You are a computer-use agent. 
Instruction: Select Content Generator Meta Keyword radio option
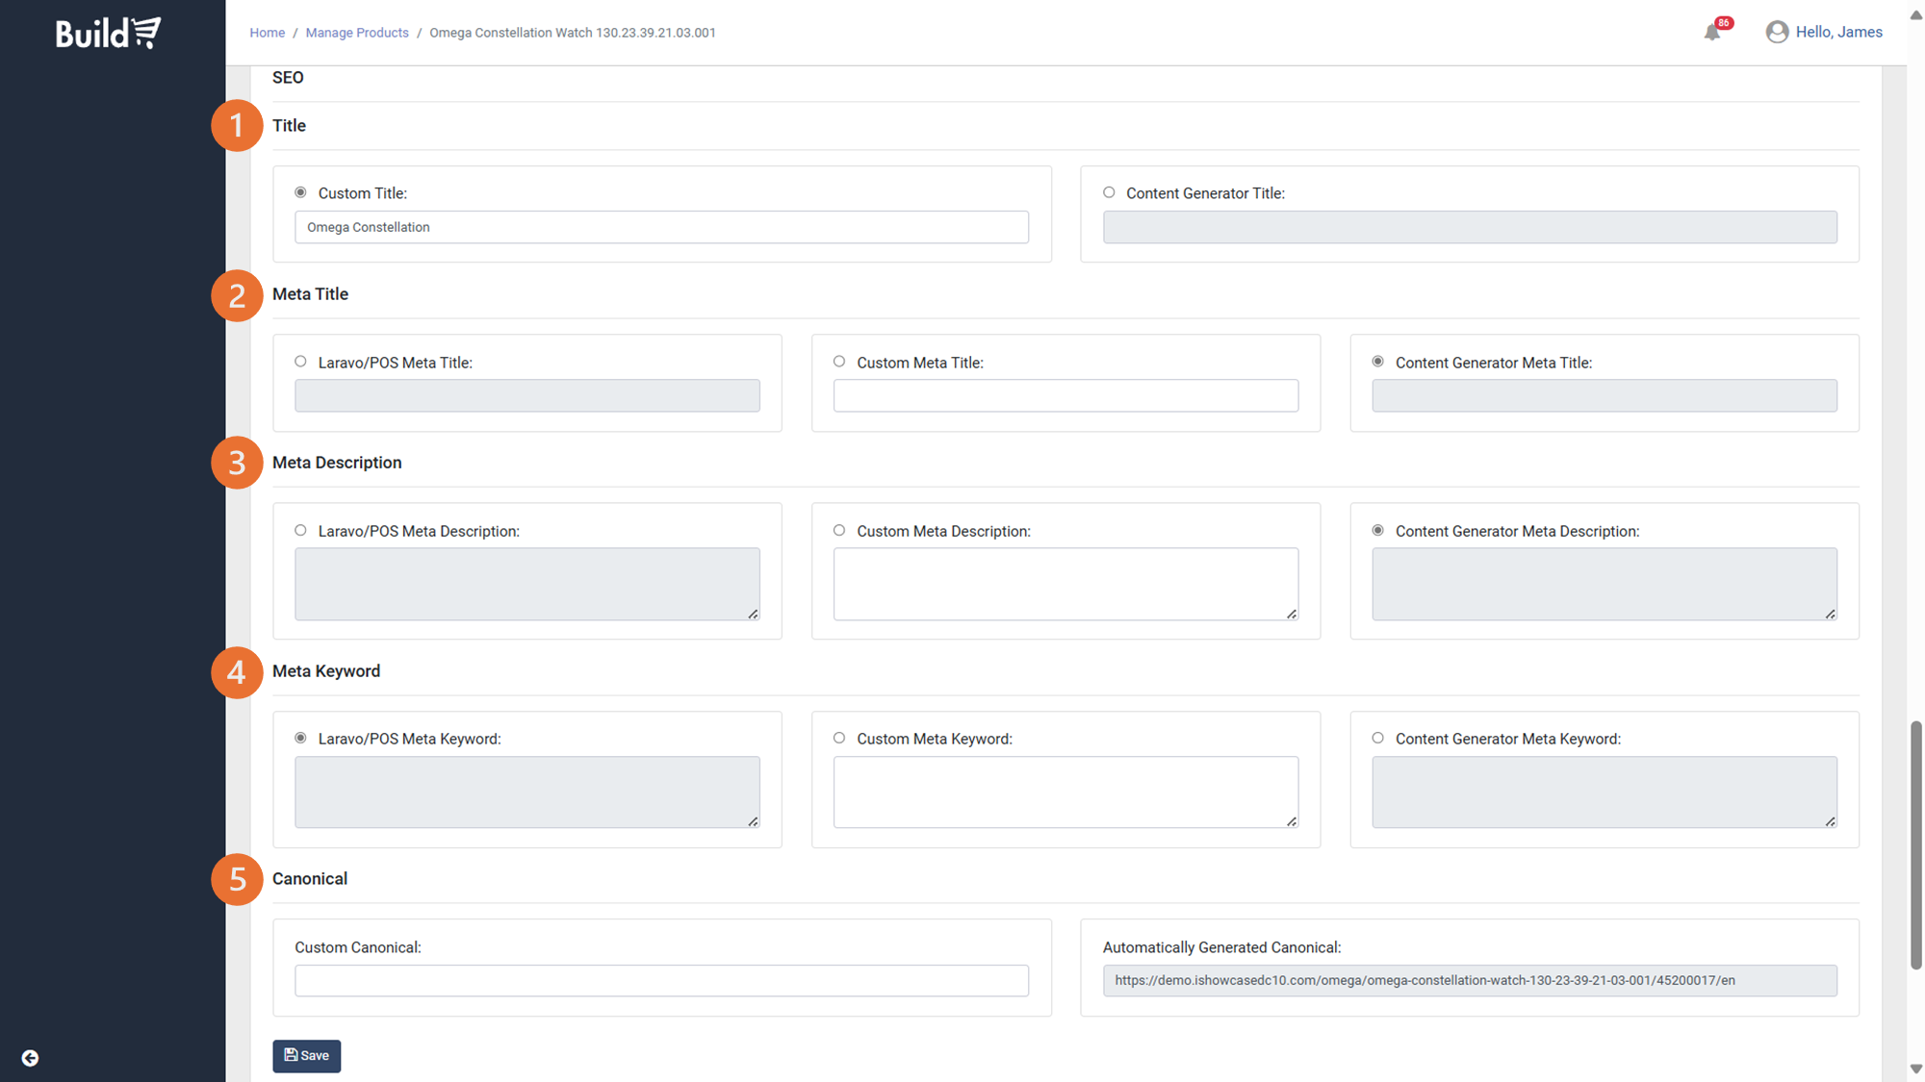point(1377,738)
